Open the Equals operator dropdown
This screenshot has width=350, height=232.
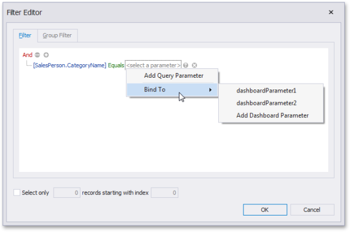[x=116, y=65]
